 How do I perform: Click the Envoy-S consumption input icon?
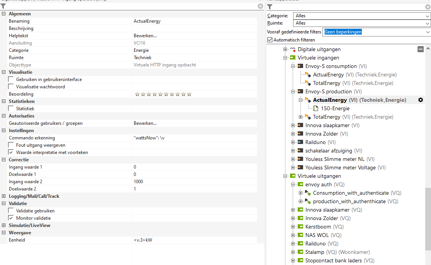(300, 66)
